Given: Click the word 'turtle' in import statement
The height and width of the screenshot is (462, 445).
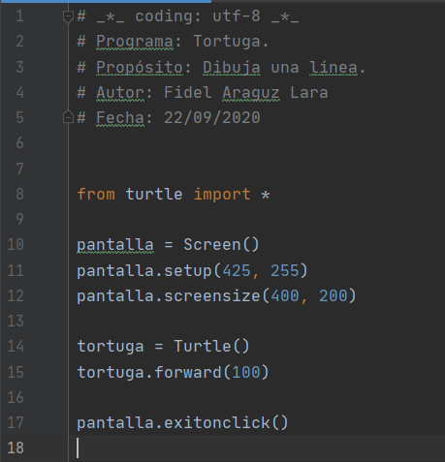Looking at the screenshot, I should [x=154, y=194].
